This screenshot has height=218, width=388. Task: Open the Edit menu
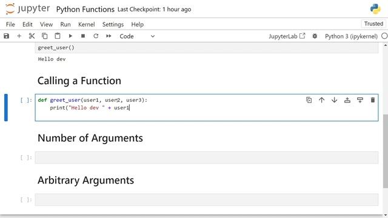point(27,24)
